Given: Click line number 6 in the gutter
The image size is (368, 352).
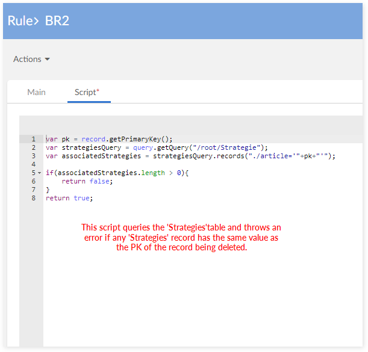Looking at the screenshot, I should pos(34,181).
